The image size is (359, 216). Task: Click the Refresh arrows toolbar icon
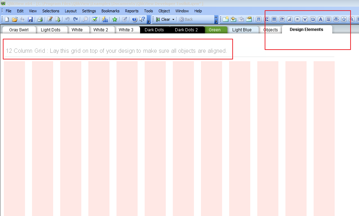point(23,19)
